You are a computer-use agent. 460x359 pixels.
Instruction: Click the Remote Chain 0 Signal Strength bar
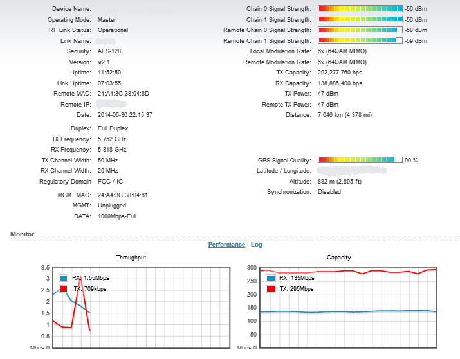(x=360, y=30)
